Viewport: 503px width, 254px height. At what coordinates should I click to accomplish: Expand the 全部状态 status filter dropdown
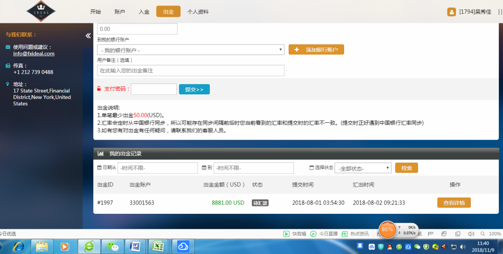(x=363, y=168)
